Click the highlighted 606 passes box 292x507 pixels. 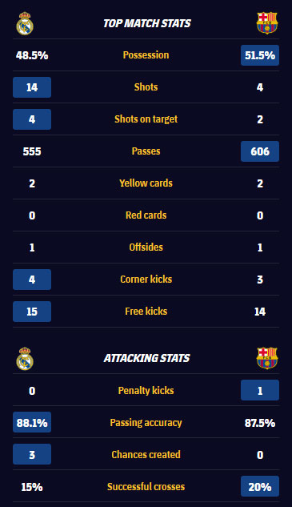click(260, 151)
